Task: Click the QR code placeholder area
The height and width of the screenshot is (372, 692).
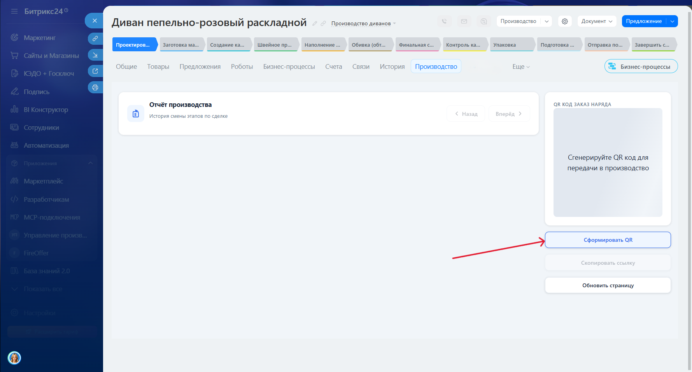Action: [x=608, y=162]
